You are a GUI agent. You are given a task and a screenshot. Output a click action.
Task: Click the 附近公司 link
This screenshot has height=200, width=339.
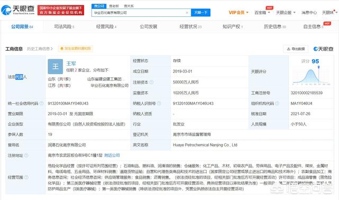coord(112,156)
